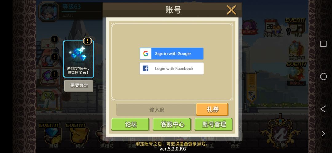
Task: Close the 账号 dialog with the X
Action: (231, 10)
